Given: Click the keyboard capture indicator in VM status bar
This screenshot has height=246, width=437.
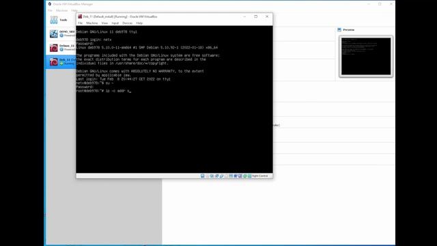Looking at the screenshot, I should 249,176.
